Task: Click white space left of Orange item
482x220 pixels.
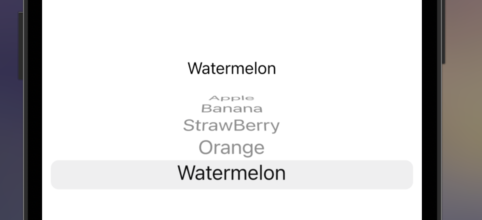Action: point(120,147)
